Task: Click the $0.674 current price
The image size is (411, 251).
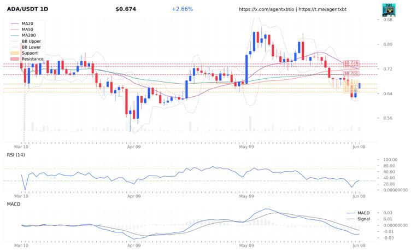Action: 126,9
